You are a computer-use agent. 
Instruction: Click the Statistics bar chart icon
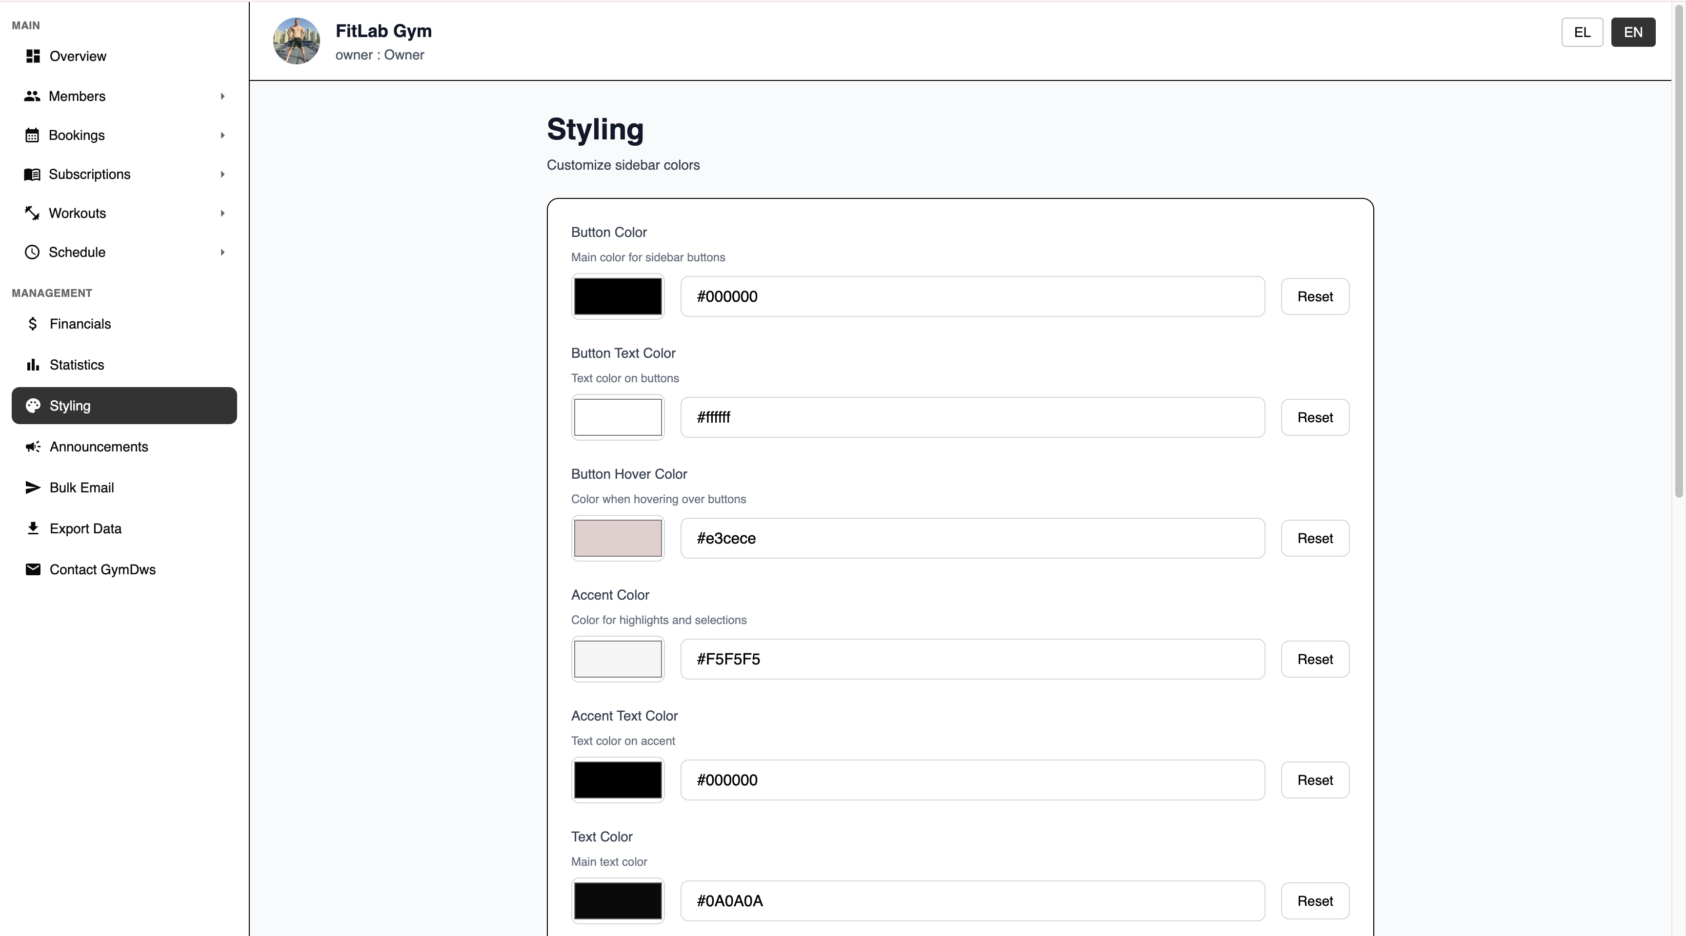(x=33, y=365)
